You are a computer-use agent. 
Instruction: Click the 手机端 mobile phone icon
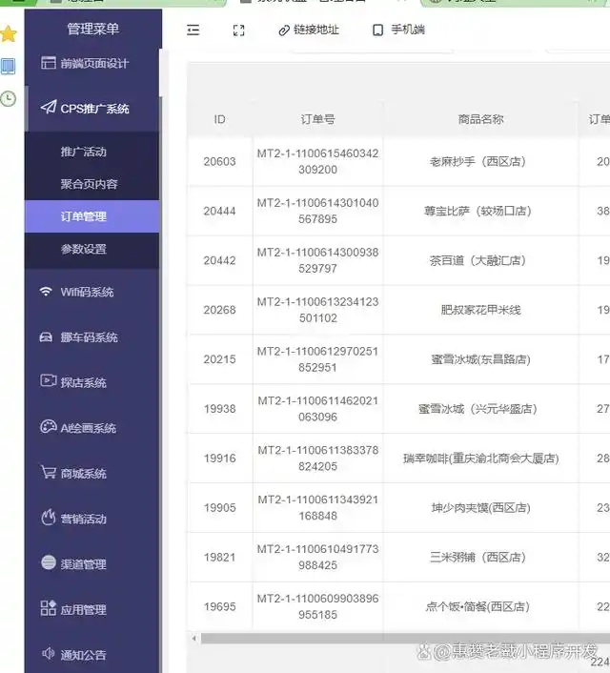378,31
